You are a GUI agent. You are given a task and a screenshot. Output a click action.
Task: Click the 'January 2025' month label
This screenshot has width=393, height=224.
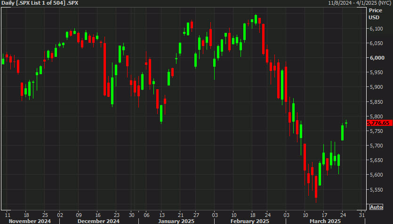[x=176, y=221]
